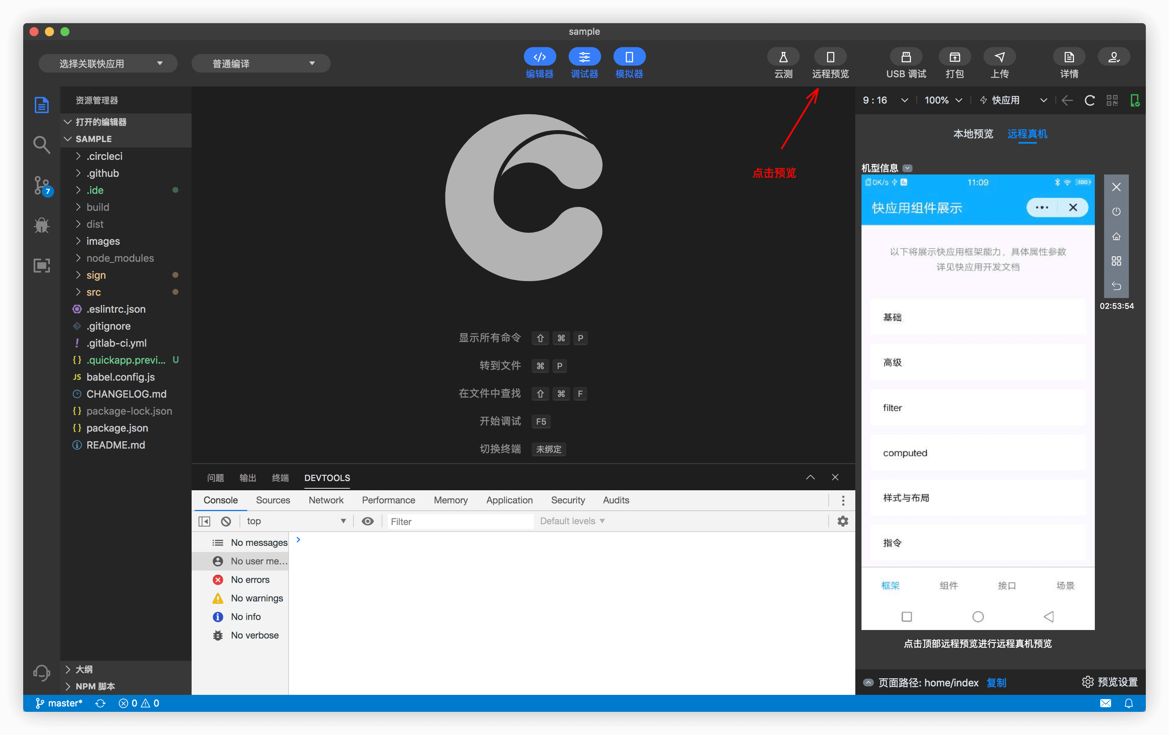Open the 选择关联快应用 dropdown
The width and height of the screenshot is (1169, 735).
click(108, 64)
